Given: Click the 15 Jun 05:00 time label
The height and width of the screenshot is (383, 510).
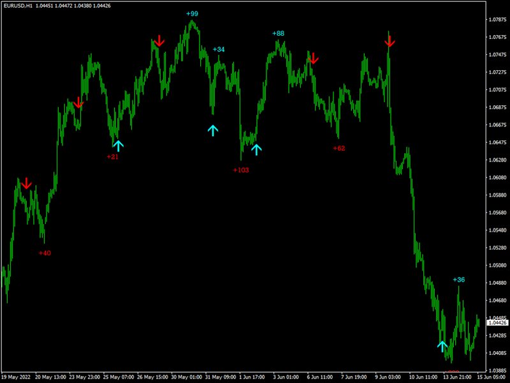Looking at the screenshot, I should click(491, 377).
